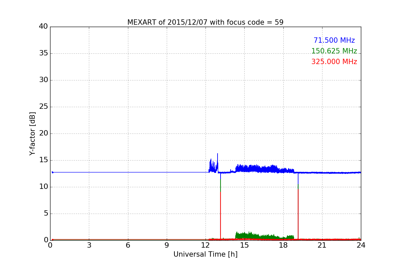
Task: Click the y-axis tick label 40
Action: coord(43,26)
